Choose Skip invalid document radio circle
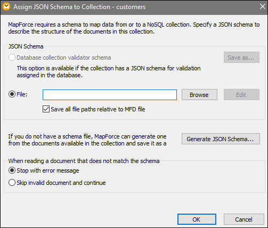The width and height of the screenshot is (268, 228). coord(12,183)
